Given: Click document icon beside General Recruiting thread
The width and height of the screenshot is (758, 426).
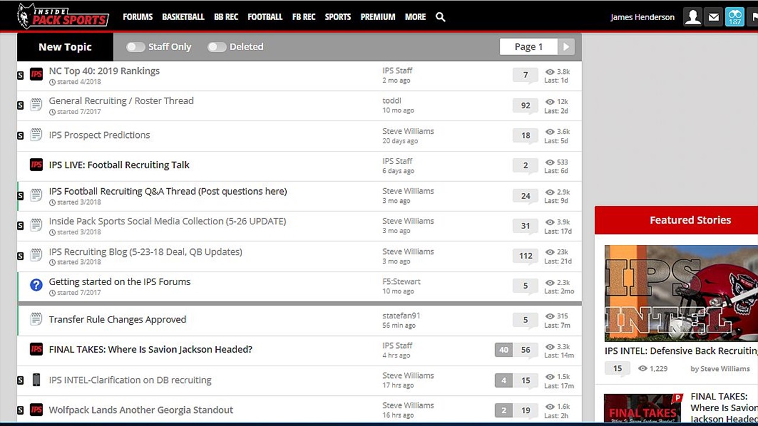Looking at the screenshot, I should pyautogui.click(x=36, y=105).
